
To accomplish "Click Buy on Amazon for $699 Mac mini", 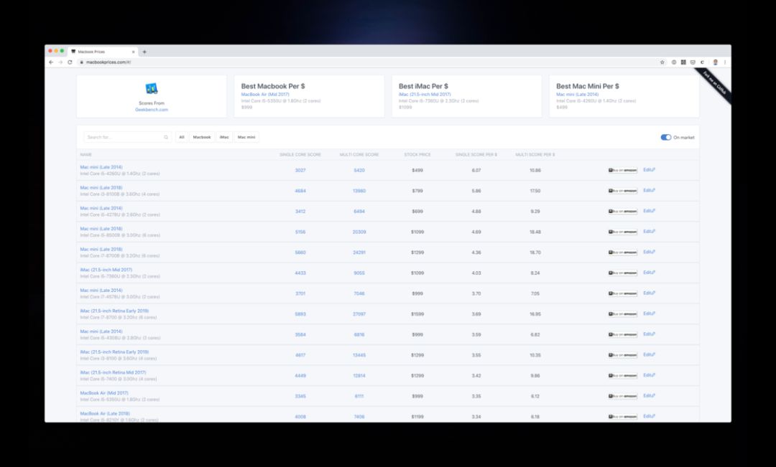I will (x=622, y=211).
